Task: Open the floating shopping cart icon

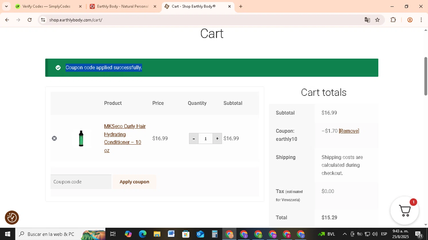Action: tap(405, 211)
